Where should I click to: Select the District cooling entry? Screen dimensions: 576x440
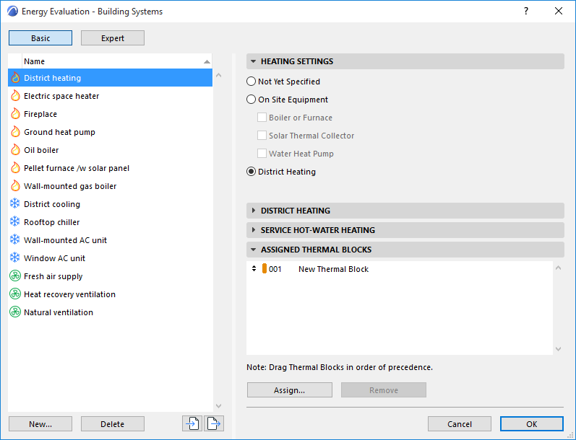[110, 203]
